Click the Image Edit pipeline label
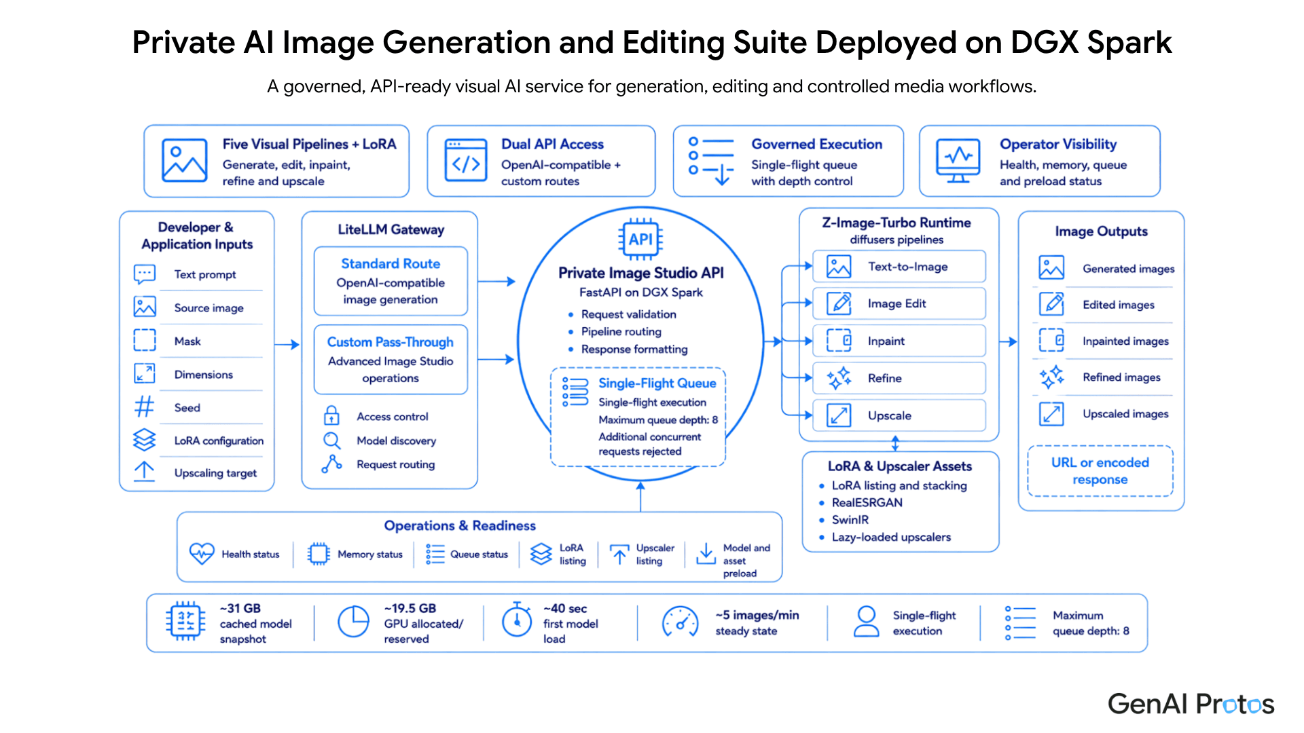This screenshot has width=1304, height=733. tap(896, 303)
